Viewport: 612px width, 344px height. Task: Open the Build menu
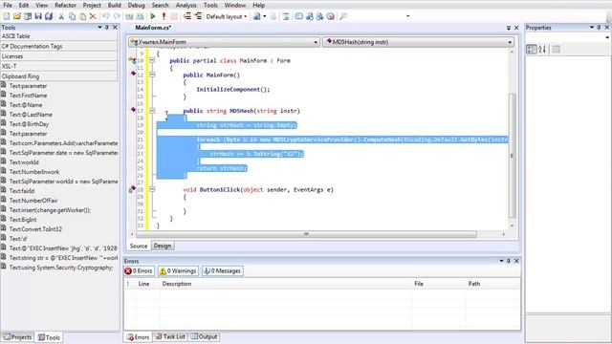point(114,5)
